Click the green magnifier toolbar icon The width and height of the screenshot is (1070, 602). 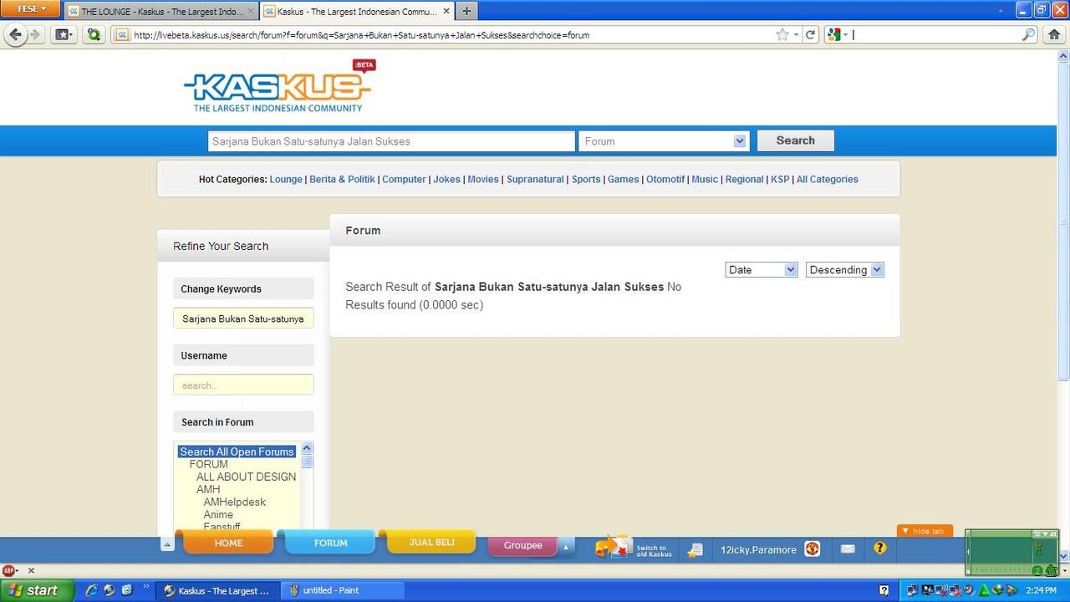point(94,34)
